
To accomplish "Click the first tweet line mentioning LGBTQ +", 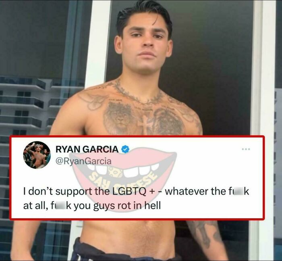I will (136, 191).
